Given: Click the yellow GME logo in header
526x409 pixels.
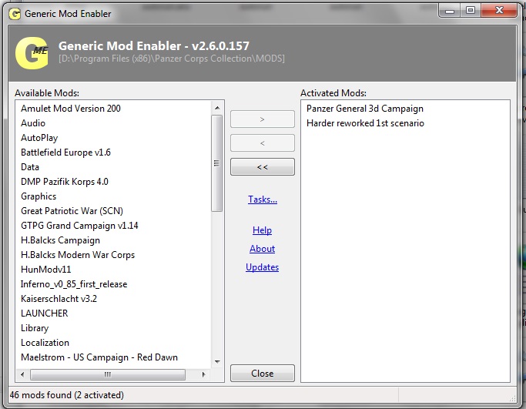Looking at the screenshot, I should 32,53.
